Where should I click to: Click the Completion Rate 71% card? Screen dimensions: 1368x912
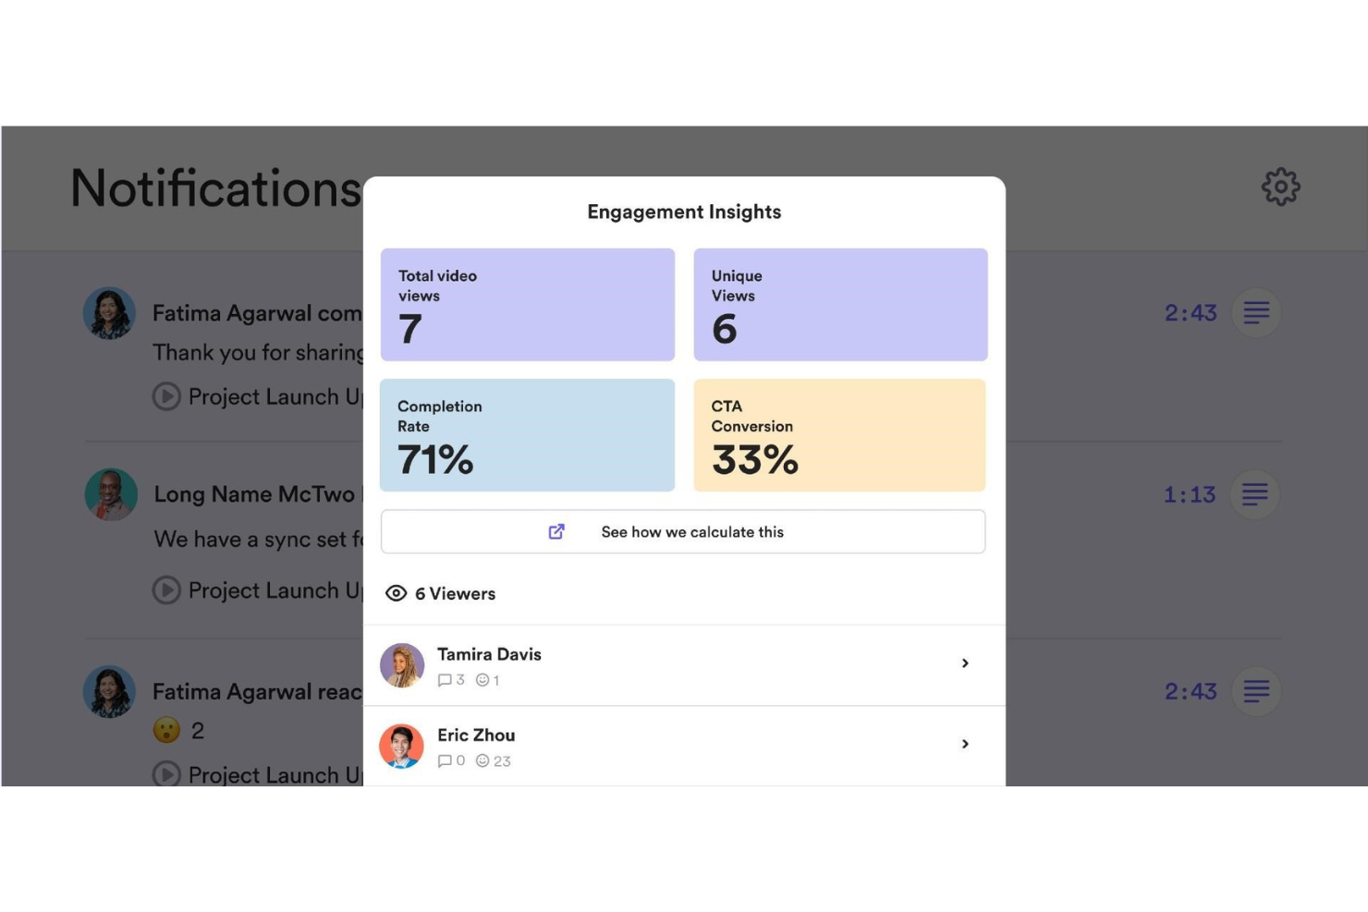(x=527, y=435)
